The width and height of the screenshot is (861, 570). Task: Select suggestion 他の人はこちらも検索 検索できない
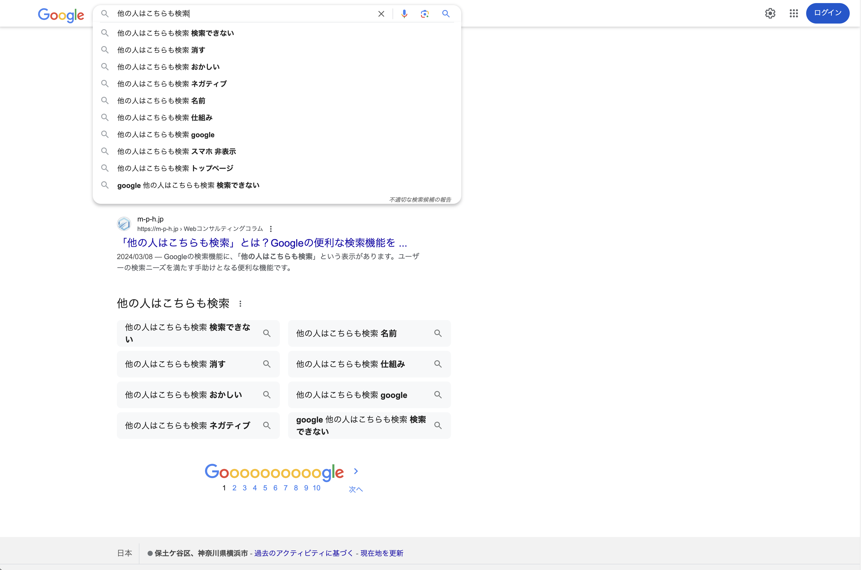pos(277,33)
